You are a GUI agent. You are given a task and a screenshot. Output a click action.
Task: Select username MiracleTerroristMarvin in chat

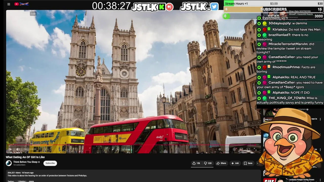coord(288,44)
